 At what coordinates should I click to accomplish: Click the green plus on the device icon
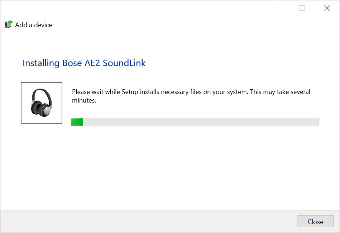click(x=10, y=22)
